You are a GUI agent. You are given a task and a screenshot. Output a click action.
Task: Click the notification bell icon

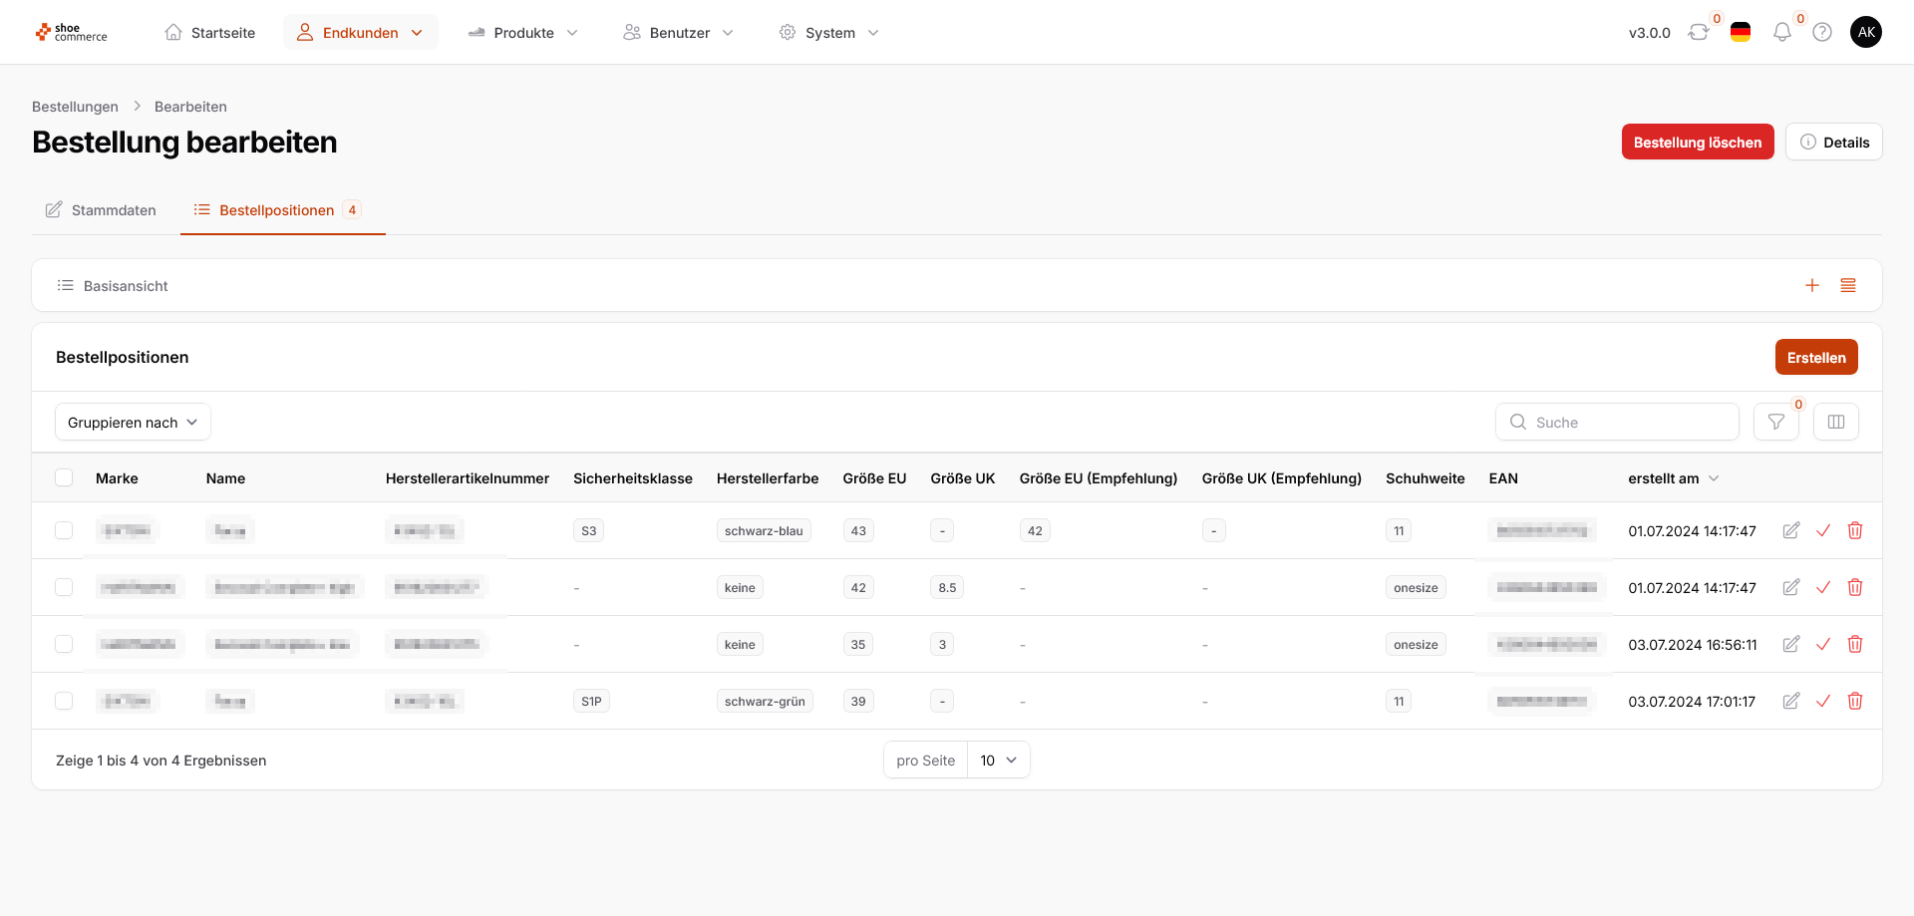[1781, 33]
